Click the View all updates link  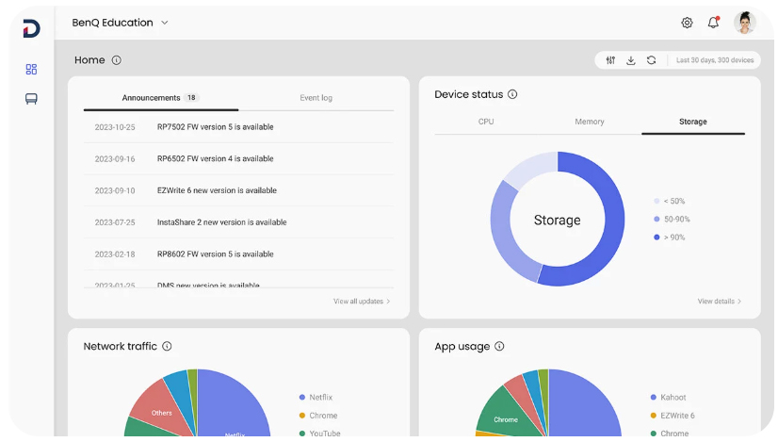pos(362,302)
